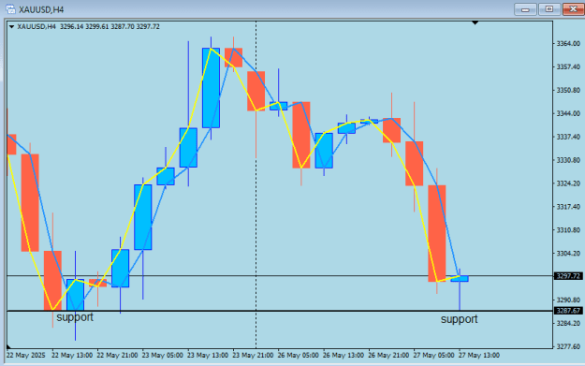Viewport: 585px width, 366px height.
Task: Select the right 'support' text label
Action: click(x=460, y=319)
